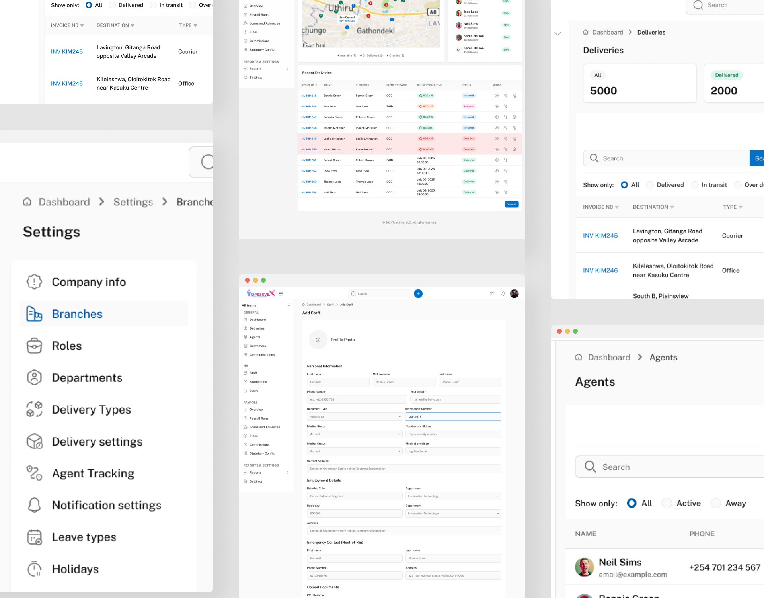Click the Holidays timer icon in Settings

coord(34,569)
